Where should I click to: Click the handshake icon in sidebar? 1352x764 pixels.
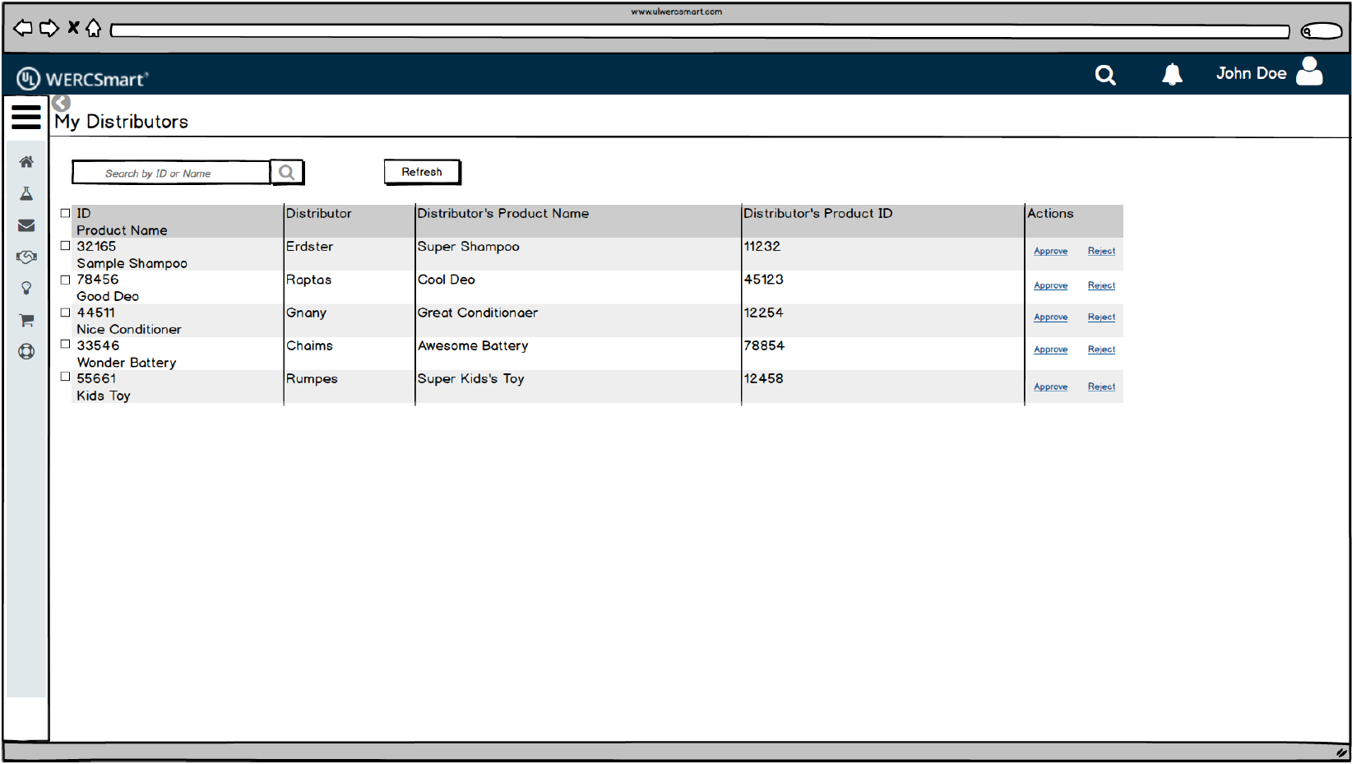[26, 257]
